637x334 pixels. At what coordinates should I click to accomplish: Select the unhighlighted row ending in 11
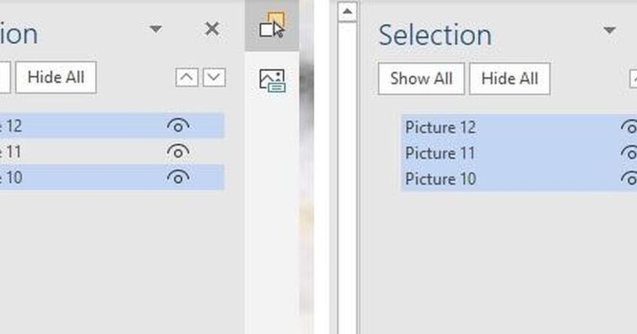[x=80, y=152]
